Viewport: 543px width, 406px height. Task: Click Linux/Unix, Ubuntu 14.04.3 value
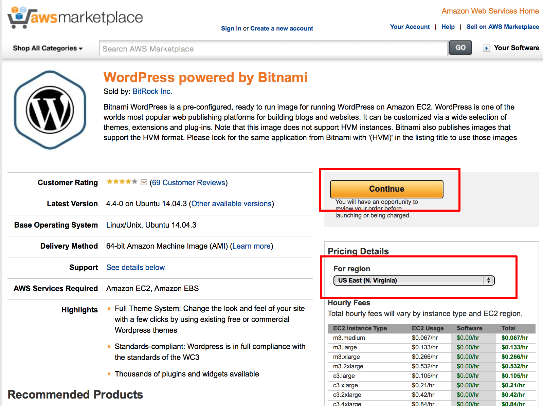151,225
